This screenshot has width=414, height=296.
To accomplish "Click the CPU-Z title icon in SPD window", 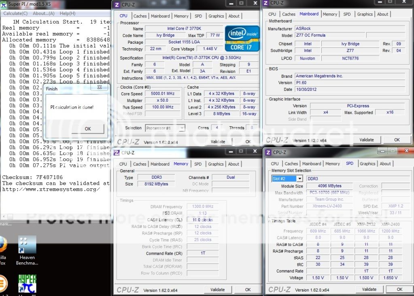I will coord(268,152).
